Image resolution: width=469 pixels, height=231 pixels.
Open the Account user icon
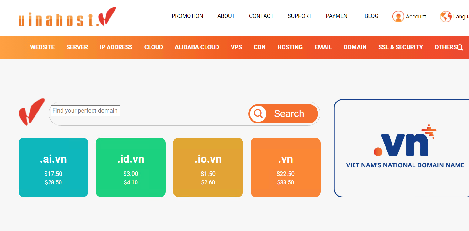pyautogui.click(x=398, y=17)
